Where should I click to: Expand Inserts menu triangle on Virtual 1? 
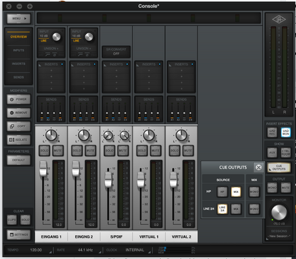(138, 65)
